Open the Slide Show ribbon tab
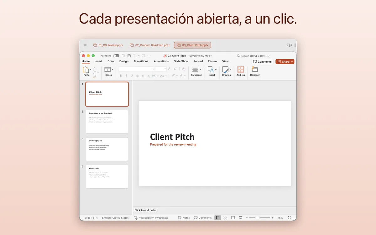The width and height of the screenshot is (376, 235). pyautogui.click(x=181, y=61)
